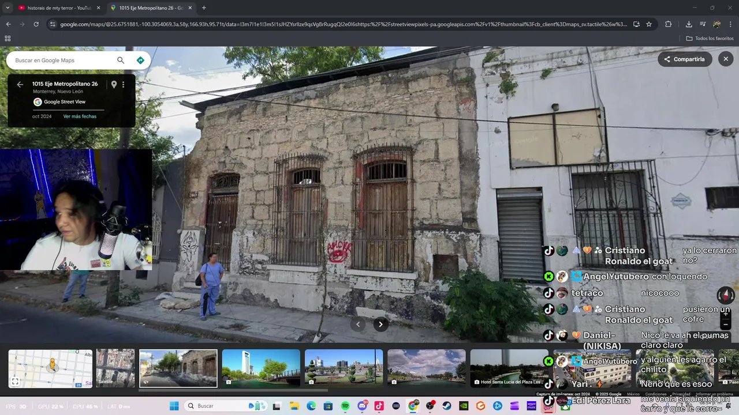
Task: Select the photo thumbnail with white tower
Action: click(x=261, y=368)
